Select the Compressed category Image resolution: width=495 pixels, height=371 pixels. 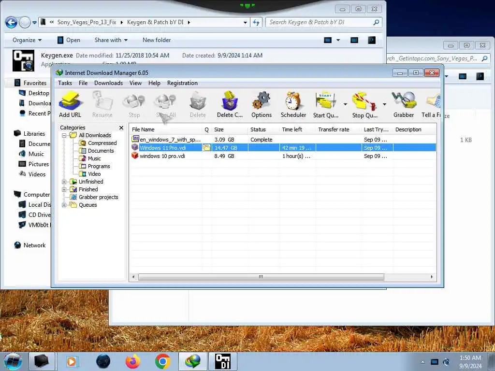(x=102, y=143)
